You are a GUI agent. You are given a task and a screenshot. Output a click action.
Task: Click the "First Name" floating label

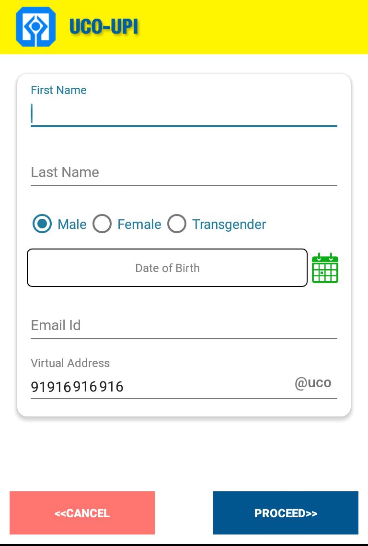(58, 90)
